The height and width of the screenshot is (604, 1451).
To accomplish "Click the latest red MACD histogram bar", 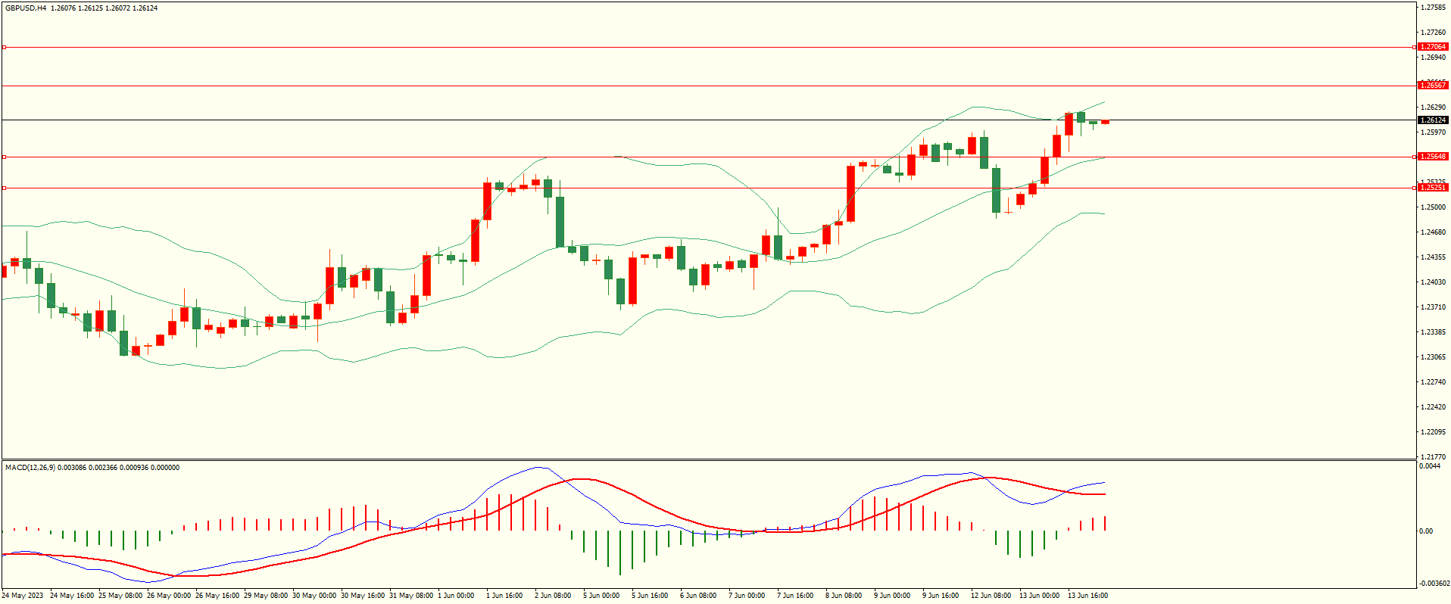I will pyautogui.click(x=1105, y=523).
